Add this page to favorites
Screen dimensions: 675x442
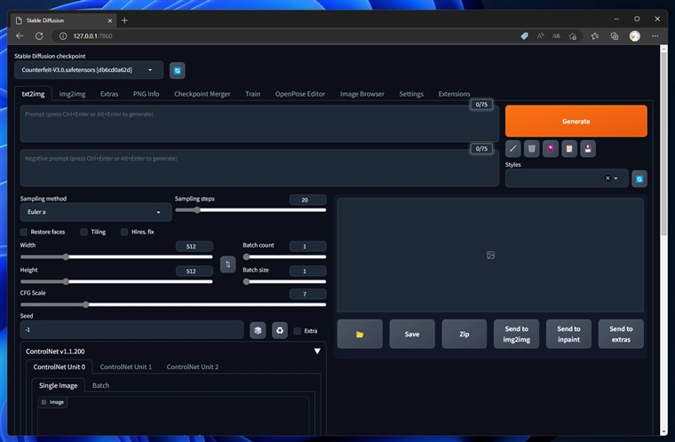pos(573,36)
